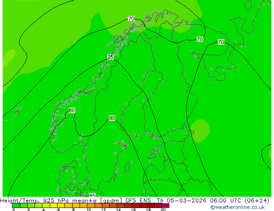Click the 'Height/Temp.' title text

(x=20, y=201)
